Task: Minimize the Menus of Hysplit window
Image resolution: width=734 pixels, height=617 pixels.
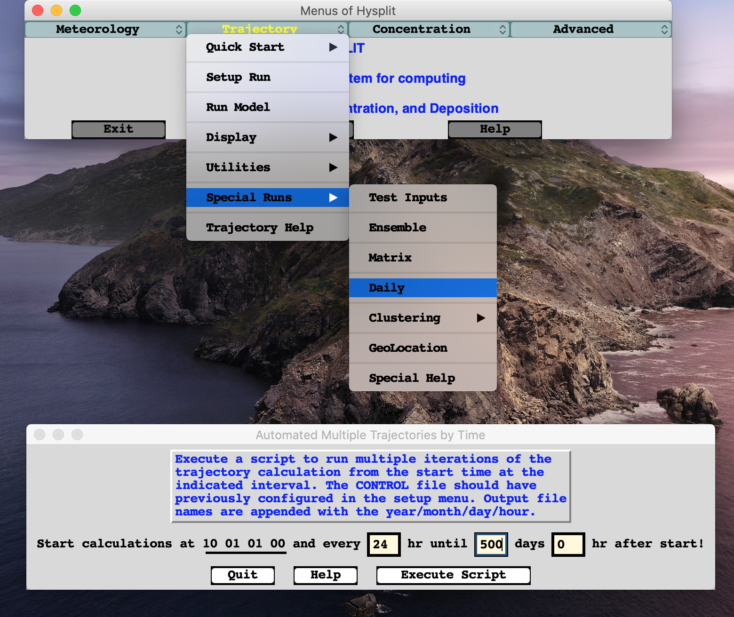Action: [x=56, y=10]
